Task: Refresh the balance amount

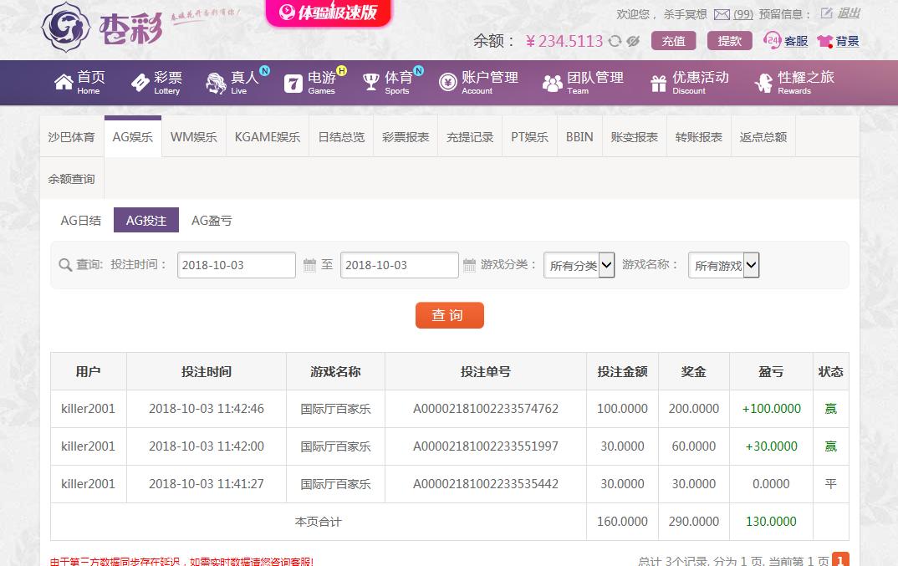Action: (x=615, y=41)
